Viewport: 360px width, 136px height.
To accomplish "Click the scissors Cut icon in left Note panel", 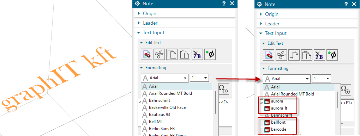I will (x=159, y=54).
